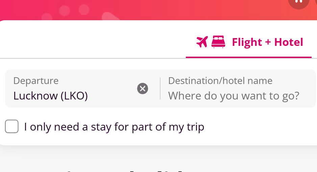This screenshot has height=172, width=317.
Task: Clear the Lucknow (LKO) departure value
Action: (143, 89)
